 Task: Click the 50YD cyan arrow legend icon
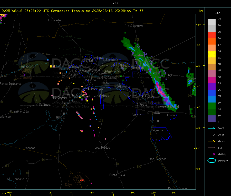(211, 128)
